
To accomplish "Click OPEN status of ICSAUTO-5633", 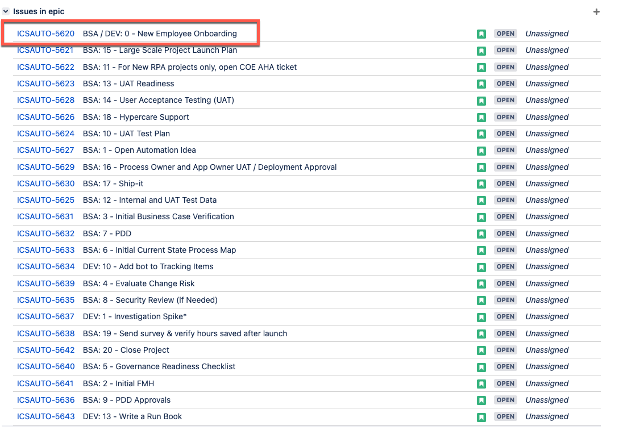I will 505,250.
